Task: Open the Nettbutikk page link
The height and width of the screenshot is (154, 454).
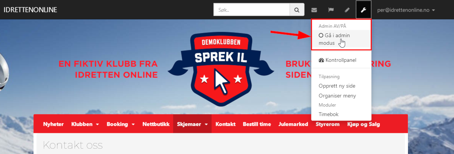Action: (156, 124)
